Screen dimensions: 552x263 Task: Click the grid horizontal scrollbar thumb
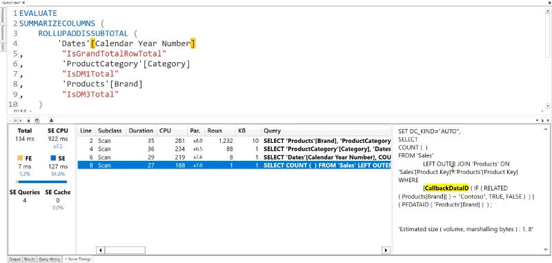[125, 250]
